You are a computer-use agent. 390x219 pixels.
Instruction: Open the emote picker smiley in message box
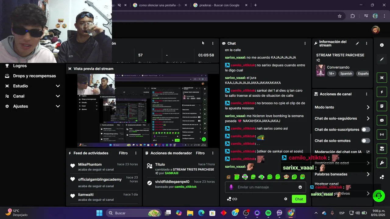tap(300, 187)
